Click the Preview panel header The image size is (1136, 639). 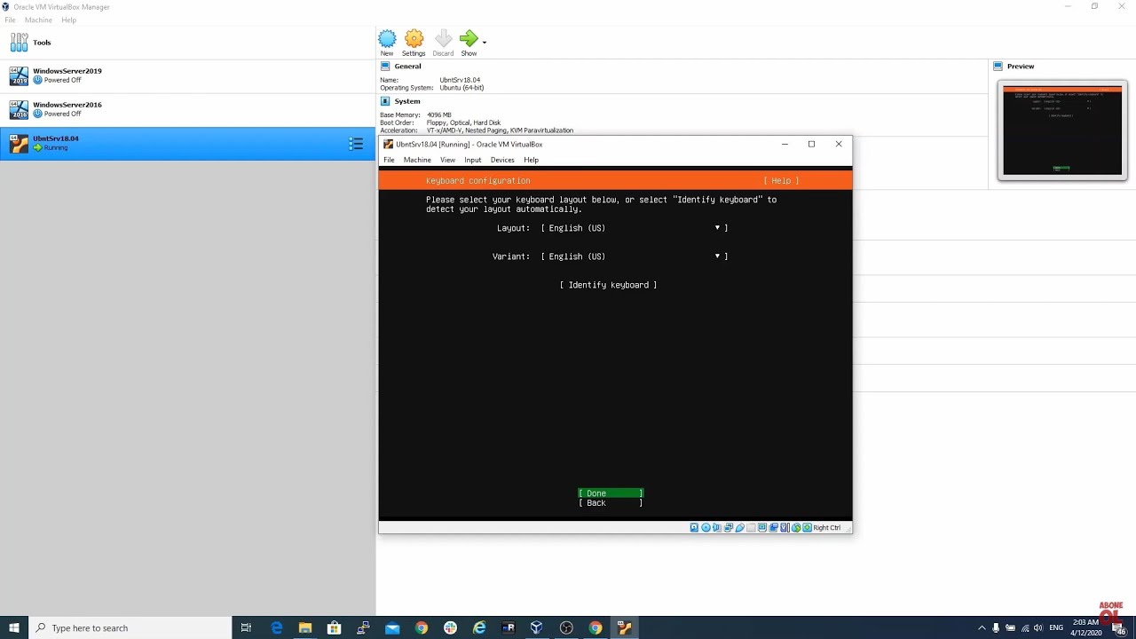tap(1021, 67)
